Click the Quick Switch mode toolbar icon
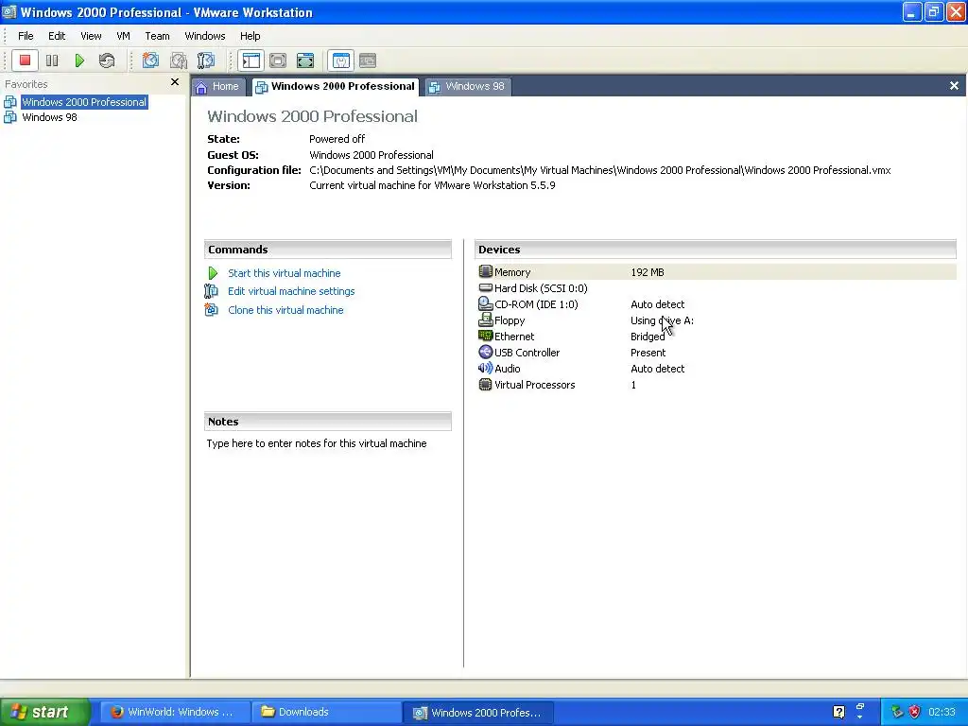The image size is (968, 726). pos(278,60)
